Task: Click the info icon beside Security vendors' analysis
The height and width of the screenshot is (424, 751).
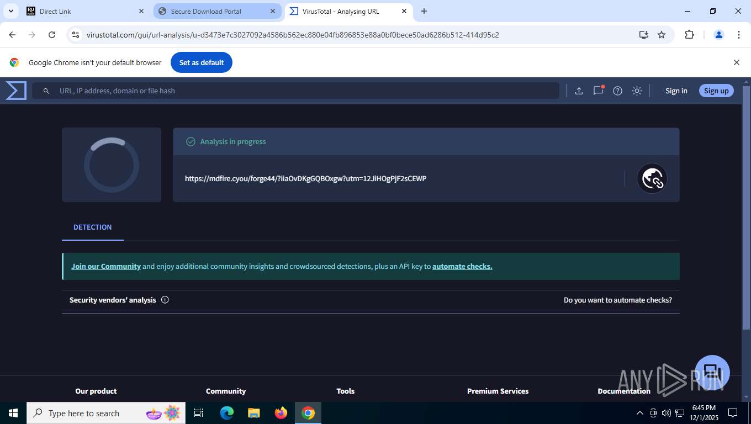Action: point(165,300)
